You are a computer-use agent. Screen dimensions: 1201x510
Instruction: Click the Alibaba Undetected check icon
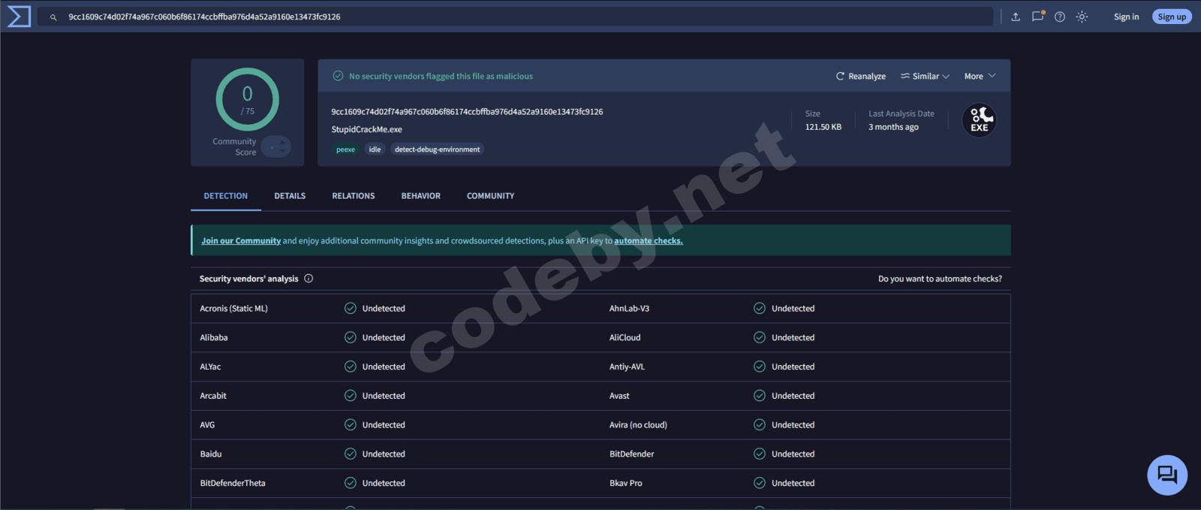tap(351, 338)
